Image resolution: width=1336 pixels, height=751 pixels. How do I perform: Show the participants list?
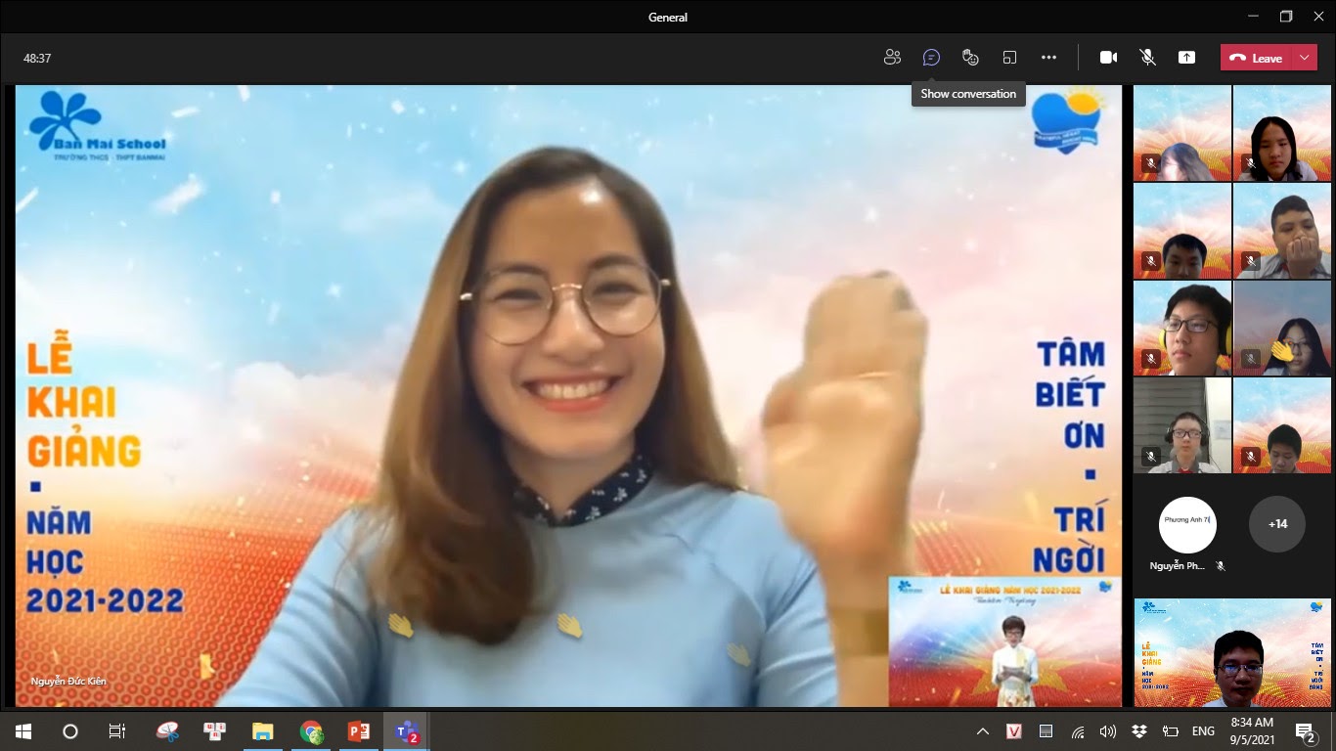point(892,58)
